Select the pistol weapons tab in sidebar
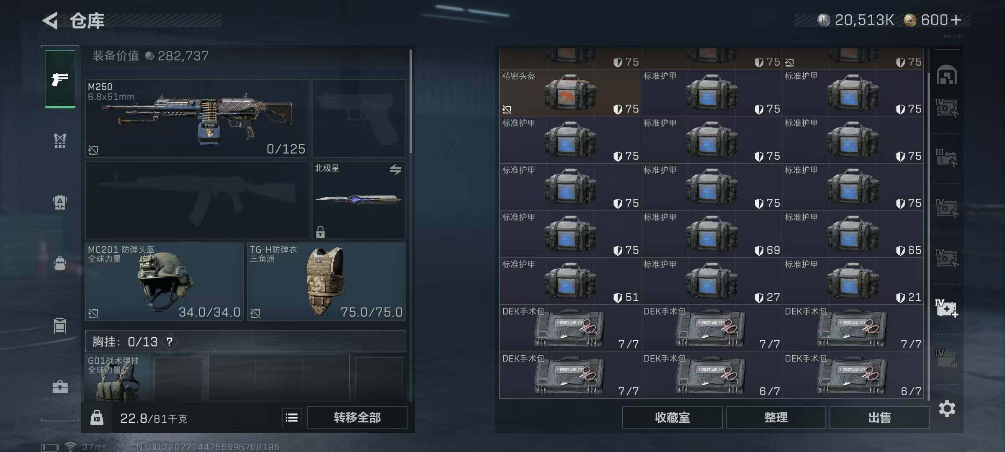Viewport: 1005px width, 452px height. 60,79
